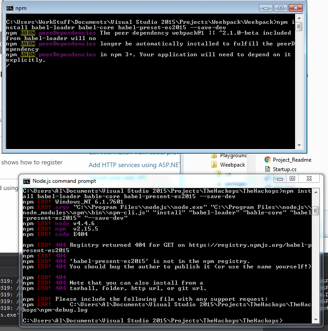Click the Node.js prompt scroll down arrow
This screenshot has height=331, width=328.
316,320
